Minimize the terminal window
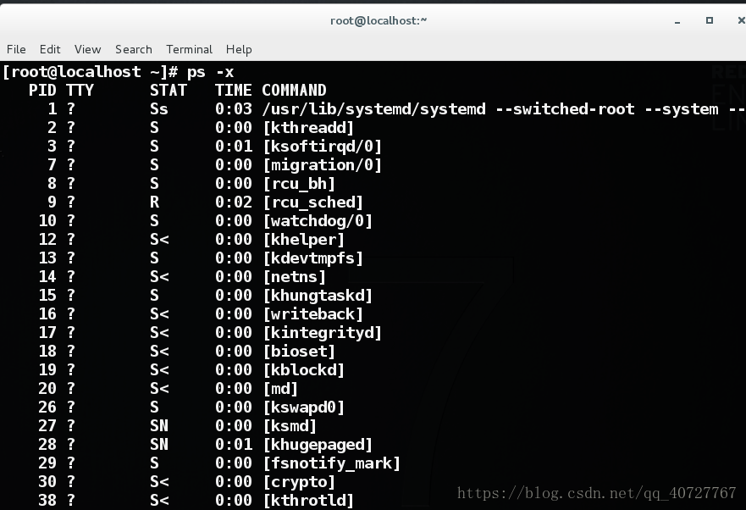 coord(677,21)
